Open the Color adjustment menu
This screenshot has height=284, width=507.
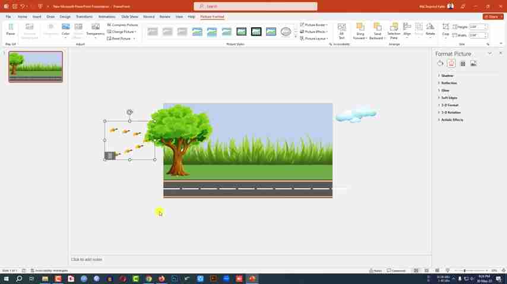point(66,30)
